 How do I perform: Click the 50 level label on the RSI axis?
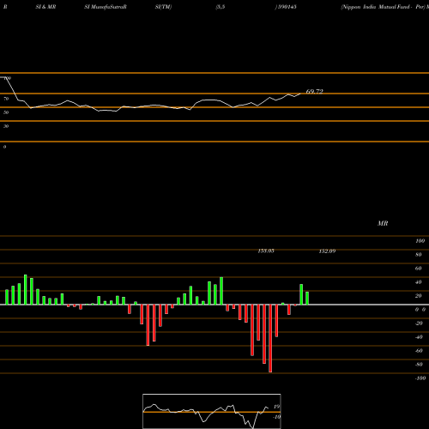click(6, 112)
